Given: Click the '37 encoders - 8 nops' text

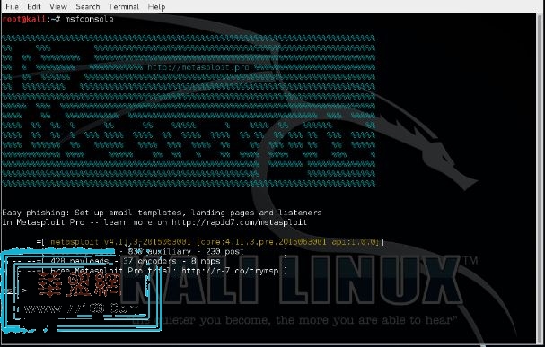Looking at the screenshot, I should [x=171, y=261].
